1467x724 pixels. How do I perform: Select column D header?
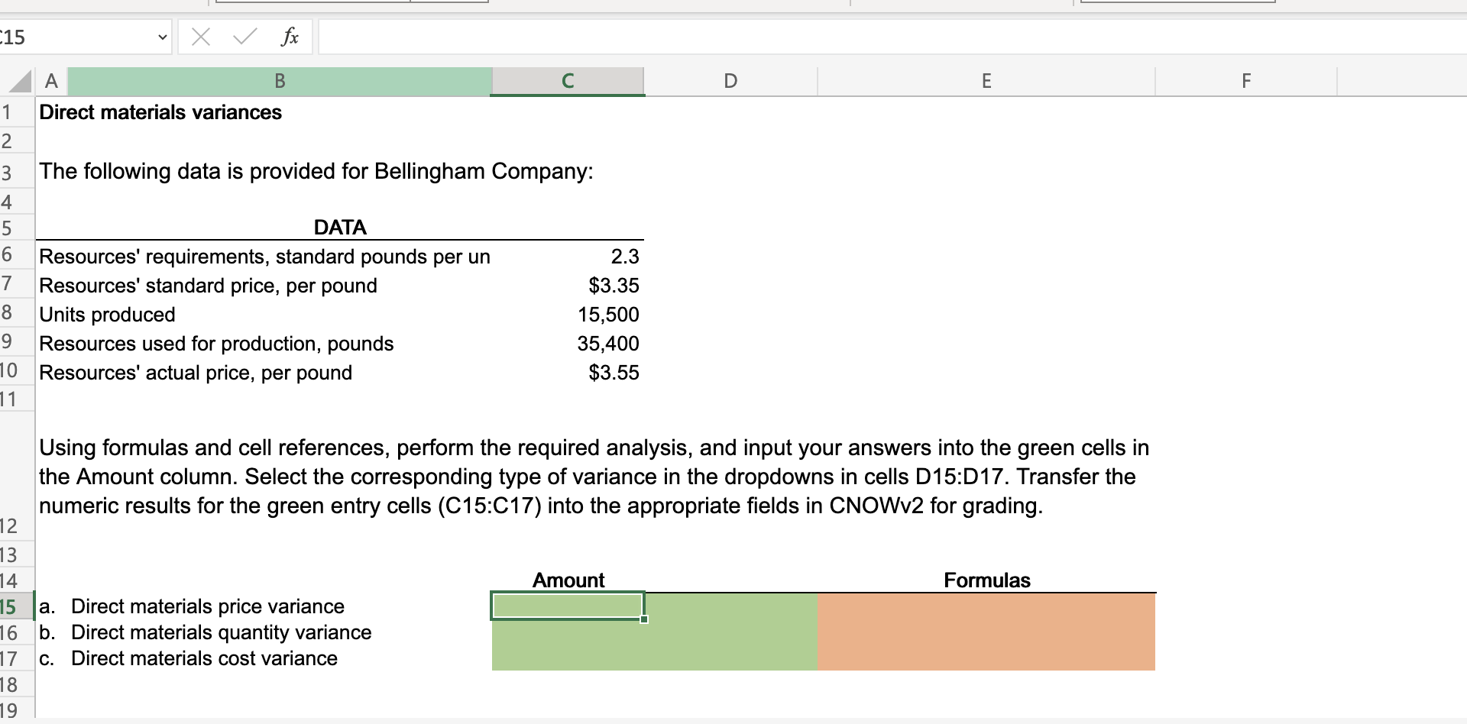(x=730, y=81)
